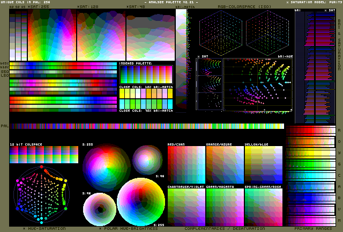Select the left RGB colorspace cube
Screen dimensions: 343x232
tap(221, 33)
